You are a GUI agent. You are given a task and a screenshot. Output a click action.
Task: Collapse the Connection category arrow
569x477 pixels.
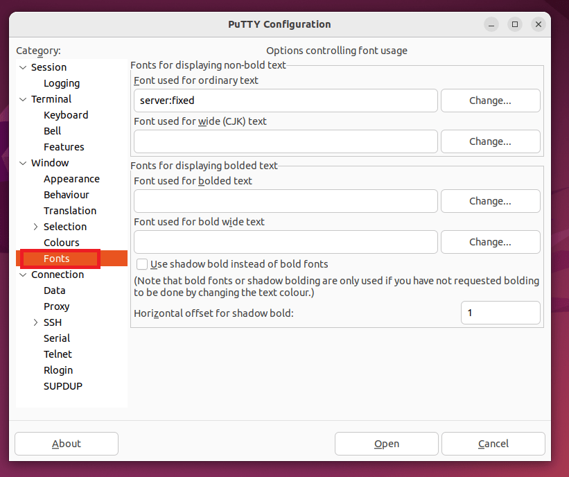point(23,275)
